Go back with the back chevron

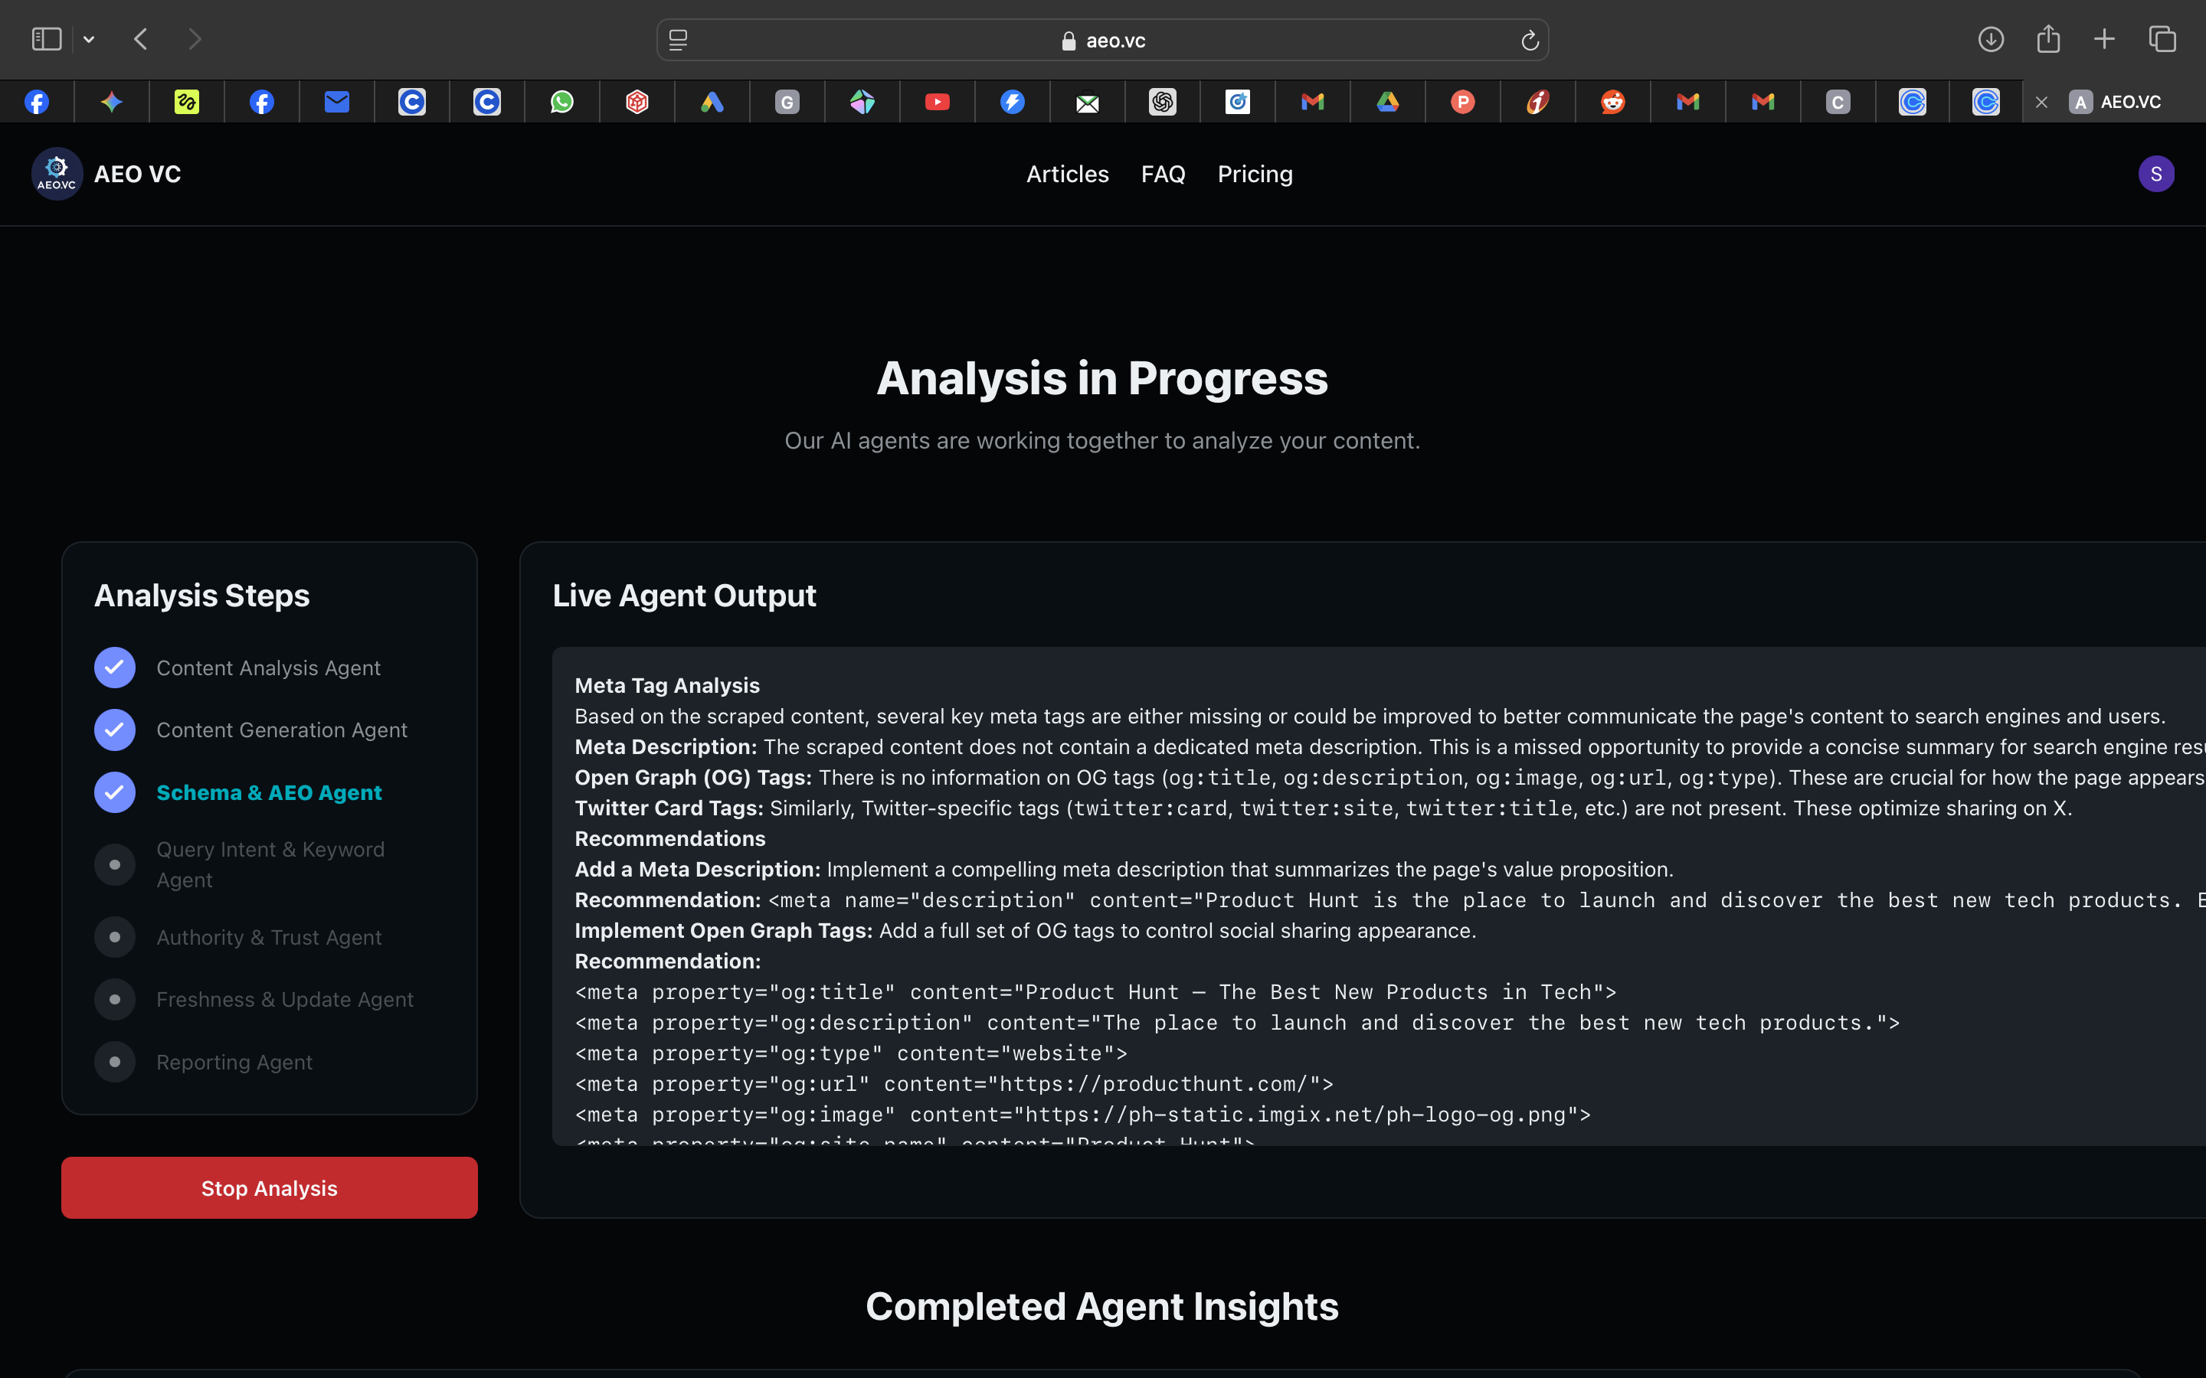pos(140,39)
